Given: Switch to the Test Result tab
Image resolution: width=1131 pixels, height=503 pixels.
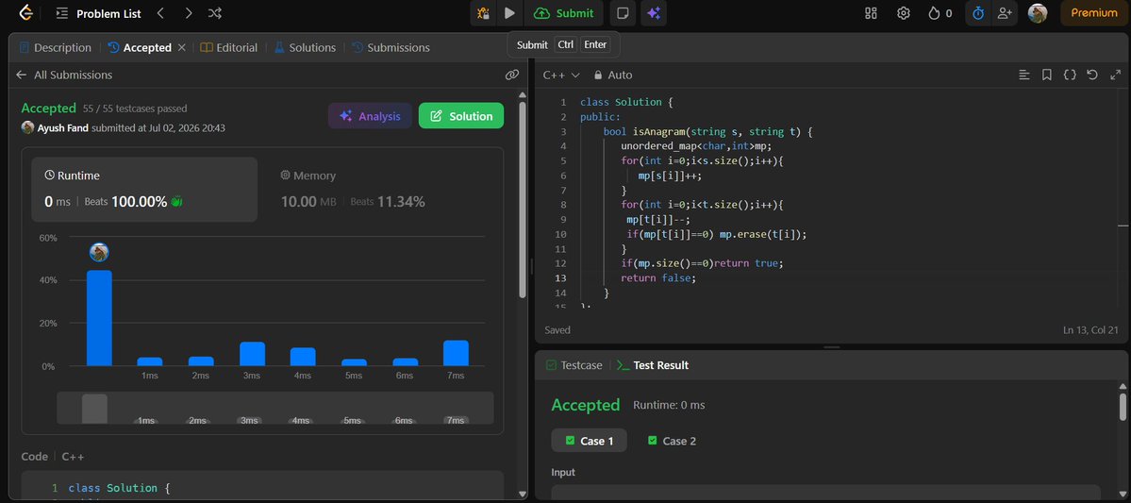Looking at the screenshot, I should tap(653, 365).
